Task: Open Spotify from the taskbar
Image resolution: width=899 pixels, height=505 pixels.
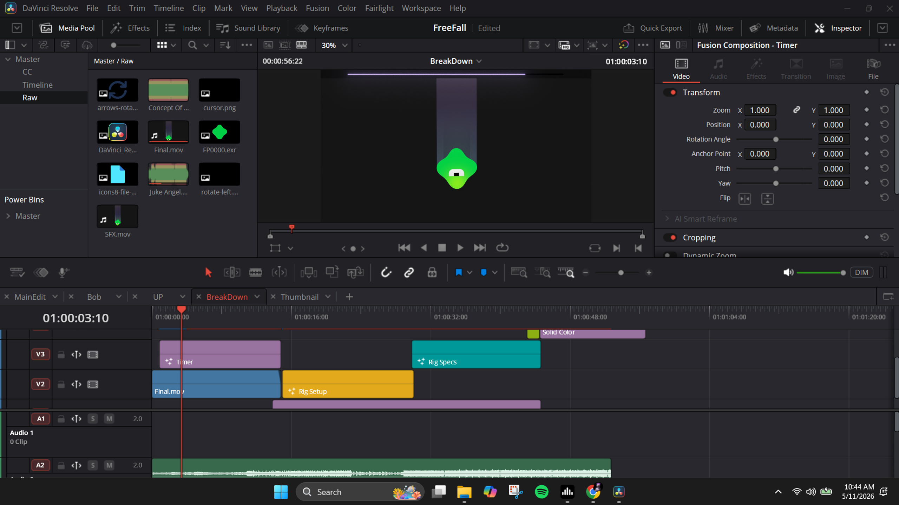Action: 542,492
